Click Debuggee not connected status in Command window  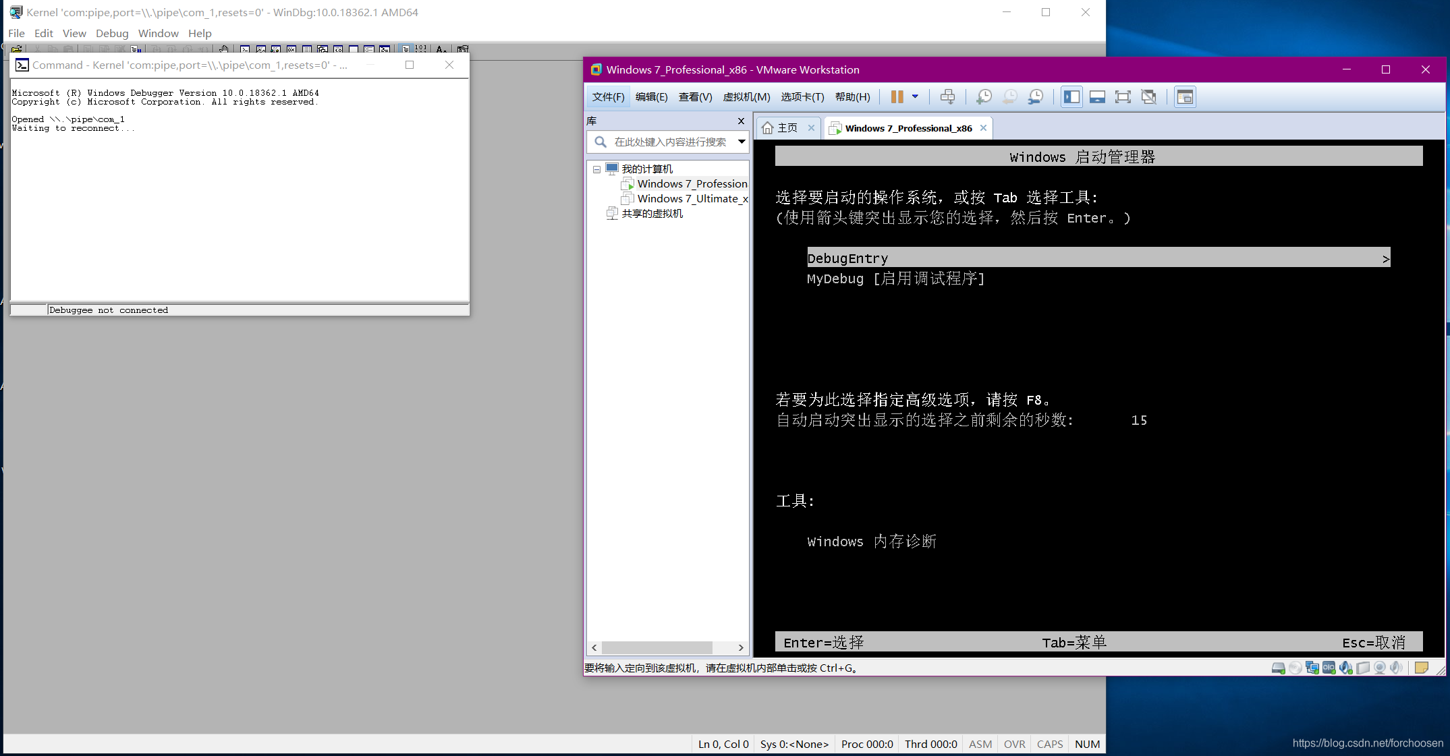pyautogui.click(x=109, y=310)
